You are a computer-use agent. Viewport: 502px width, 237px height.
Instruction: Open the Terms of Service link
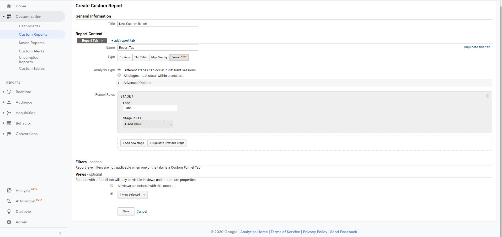click(285, 232)
